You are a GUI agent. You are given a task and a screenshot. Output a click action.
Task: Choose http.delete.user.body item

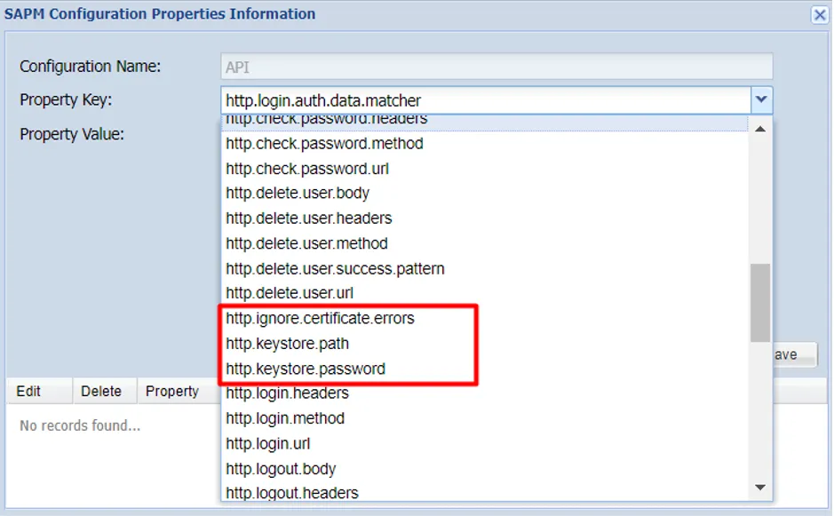(x=485, y=193)
